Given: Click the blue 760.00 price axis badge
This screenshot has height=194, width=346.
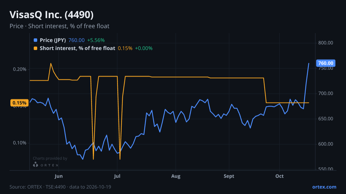Looking at the screenshot, I should [x=326, y=63].
